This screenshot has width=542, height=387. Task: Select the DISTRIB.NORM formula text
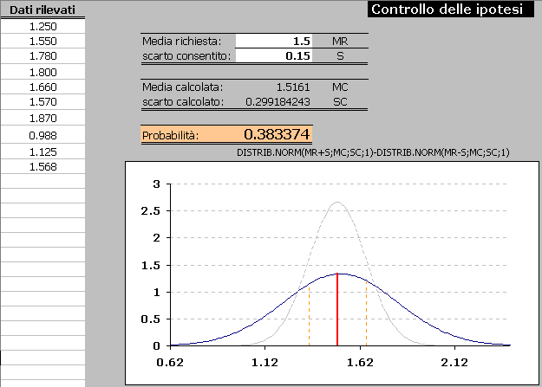coord(373,152)
